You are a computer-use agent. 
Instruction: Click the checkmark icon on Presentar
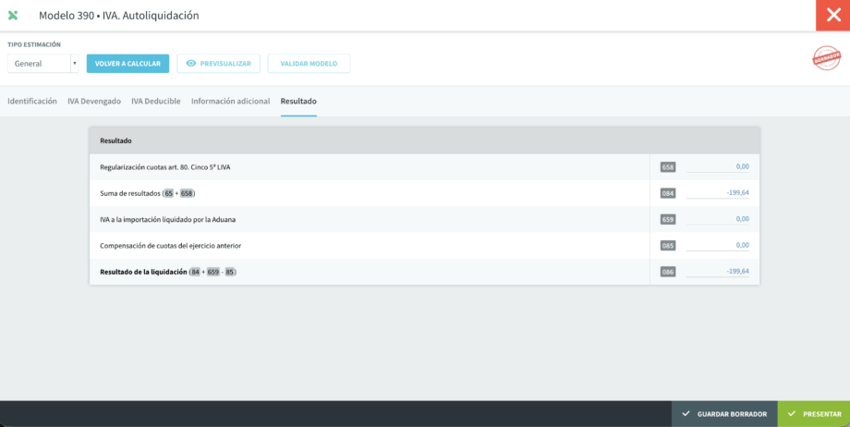pos(792,414)
